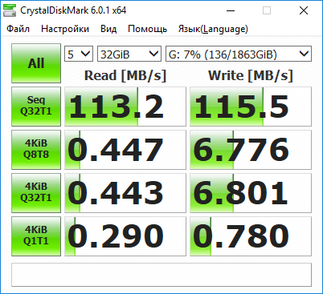Start the 4KiB Q1T1 test

point(36,236)
